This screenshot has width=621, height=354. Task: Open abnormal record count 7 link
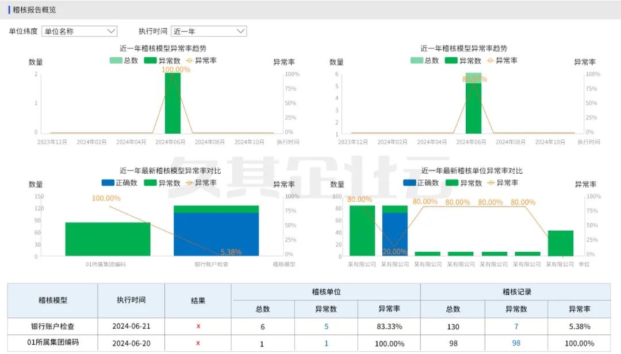(x=516, y=326)
